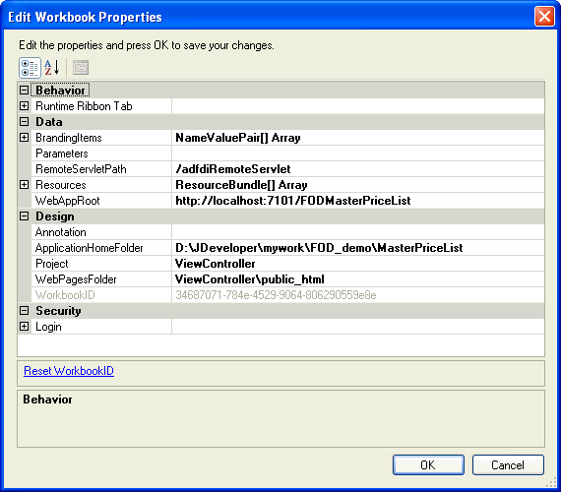Select the Runtime Ribbon Tab row label
This screenshot has height=492, width=561.
(84, 106)
